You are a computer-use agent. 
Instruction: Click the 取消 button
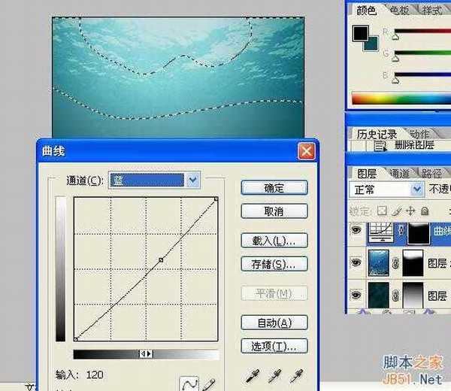[x=274, y=211]
